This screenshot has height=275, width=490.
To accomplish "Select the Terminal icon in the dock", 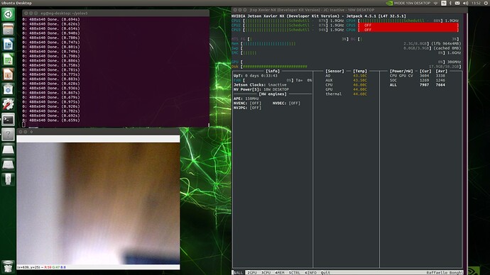I will (8, 119).
